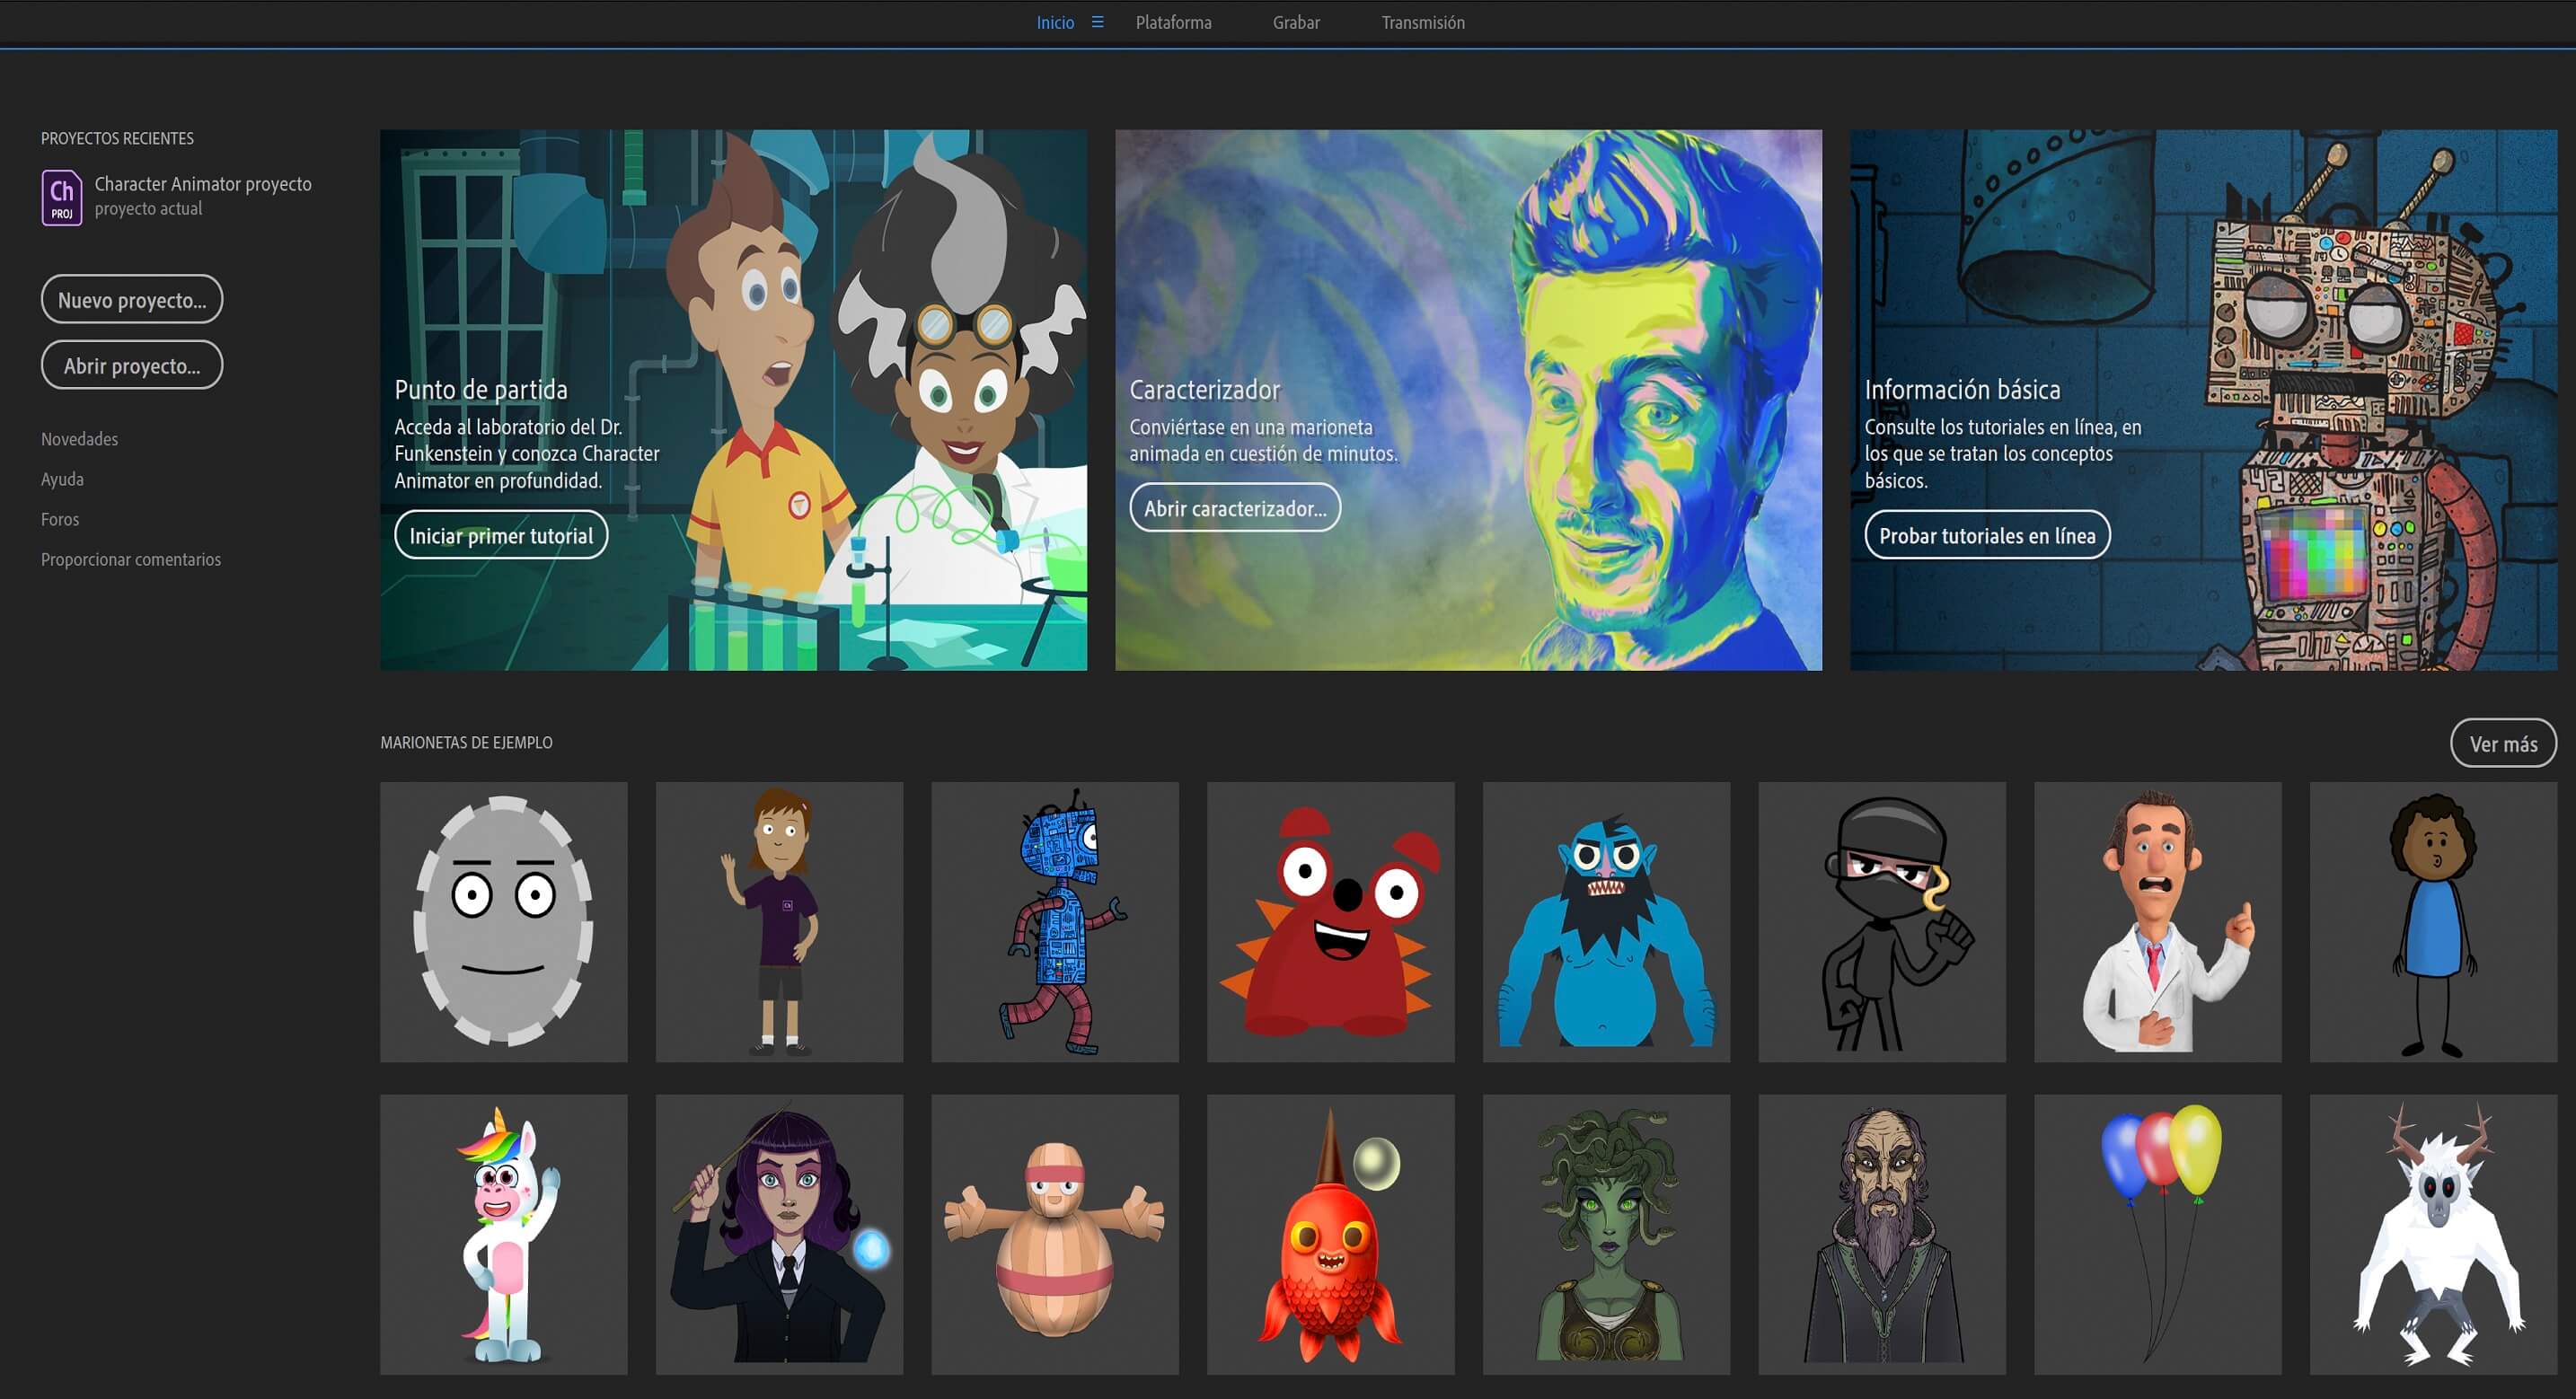The height and width of the screenshot is (1399, 2576).
Task: Select the blue robot running puppet
Action: pos(1054,922)
